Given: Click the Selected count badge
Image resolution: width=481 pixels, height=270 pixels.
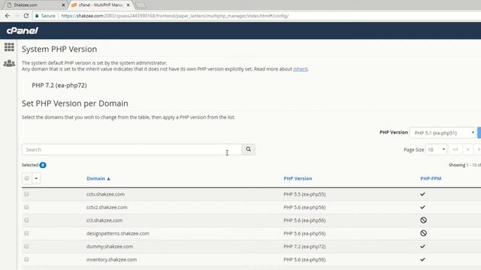Looking at the screenshot, I should (43, 165).
